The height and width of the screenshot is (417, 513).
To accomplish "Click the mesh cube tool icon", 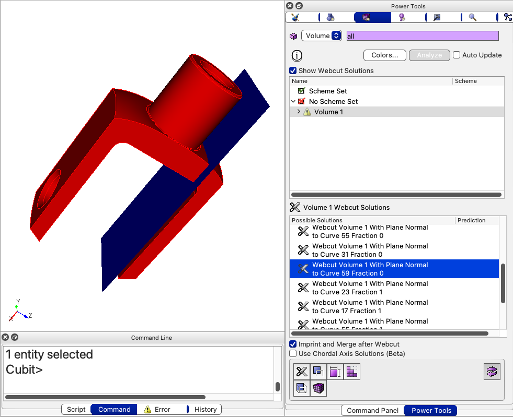I will [318, 388].
